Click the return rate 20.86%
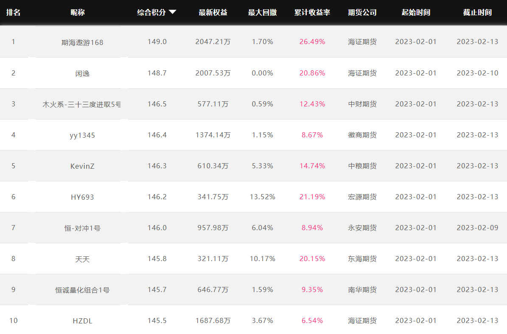This screenshot has width=507, height=334. [x=312, y=73]
